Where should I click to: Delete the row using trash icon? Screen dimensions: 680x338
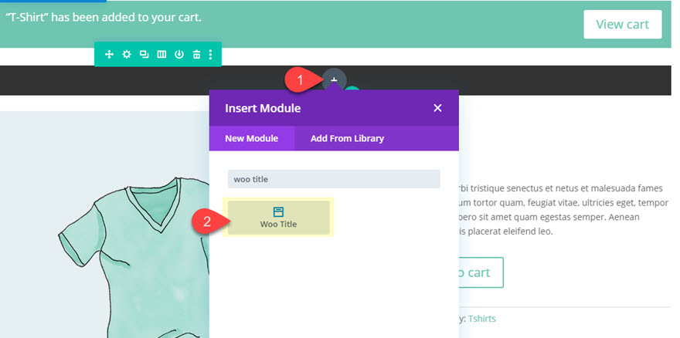tap(196, 55)
